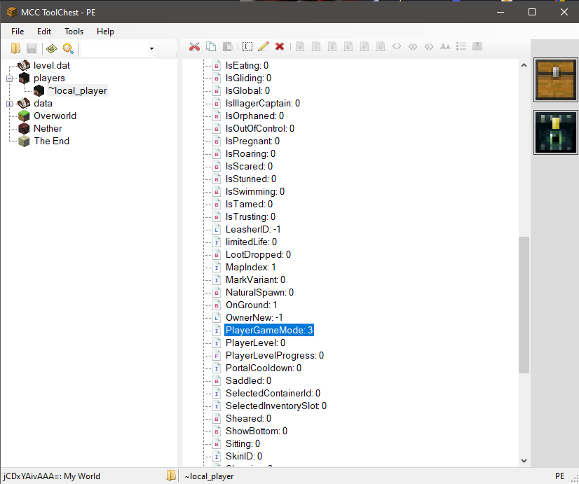Click the Open folder toolbar icon

point(15,48)
